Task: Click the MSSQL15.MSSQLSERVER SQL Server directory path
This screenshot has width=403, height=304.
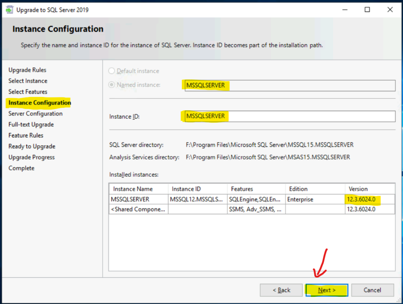Action: 270,145
